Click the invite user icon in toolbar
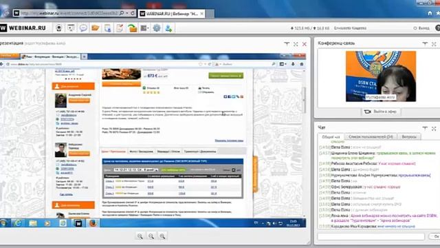The width and height of the screenshot is (440, 248). tap(168, 28)
